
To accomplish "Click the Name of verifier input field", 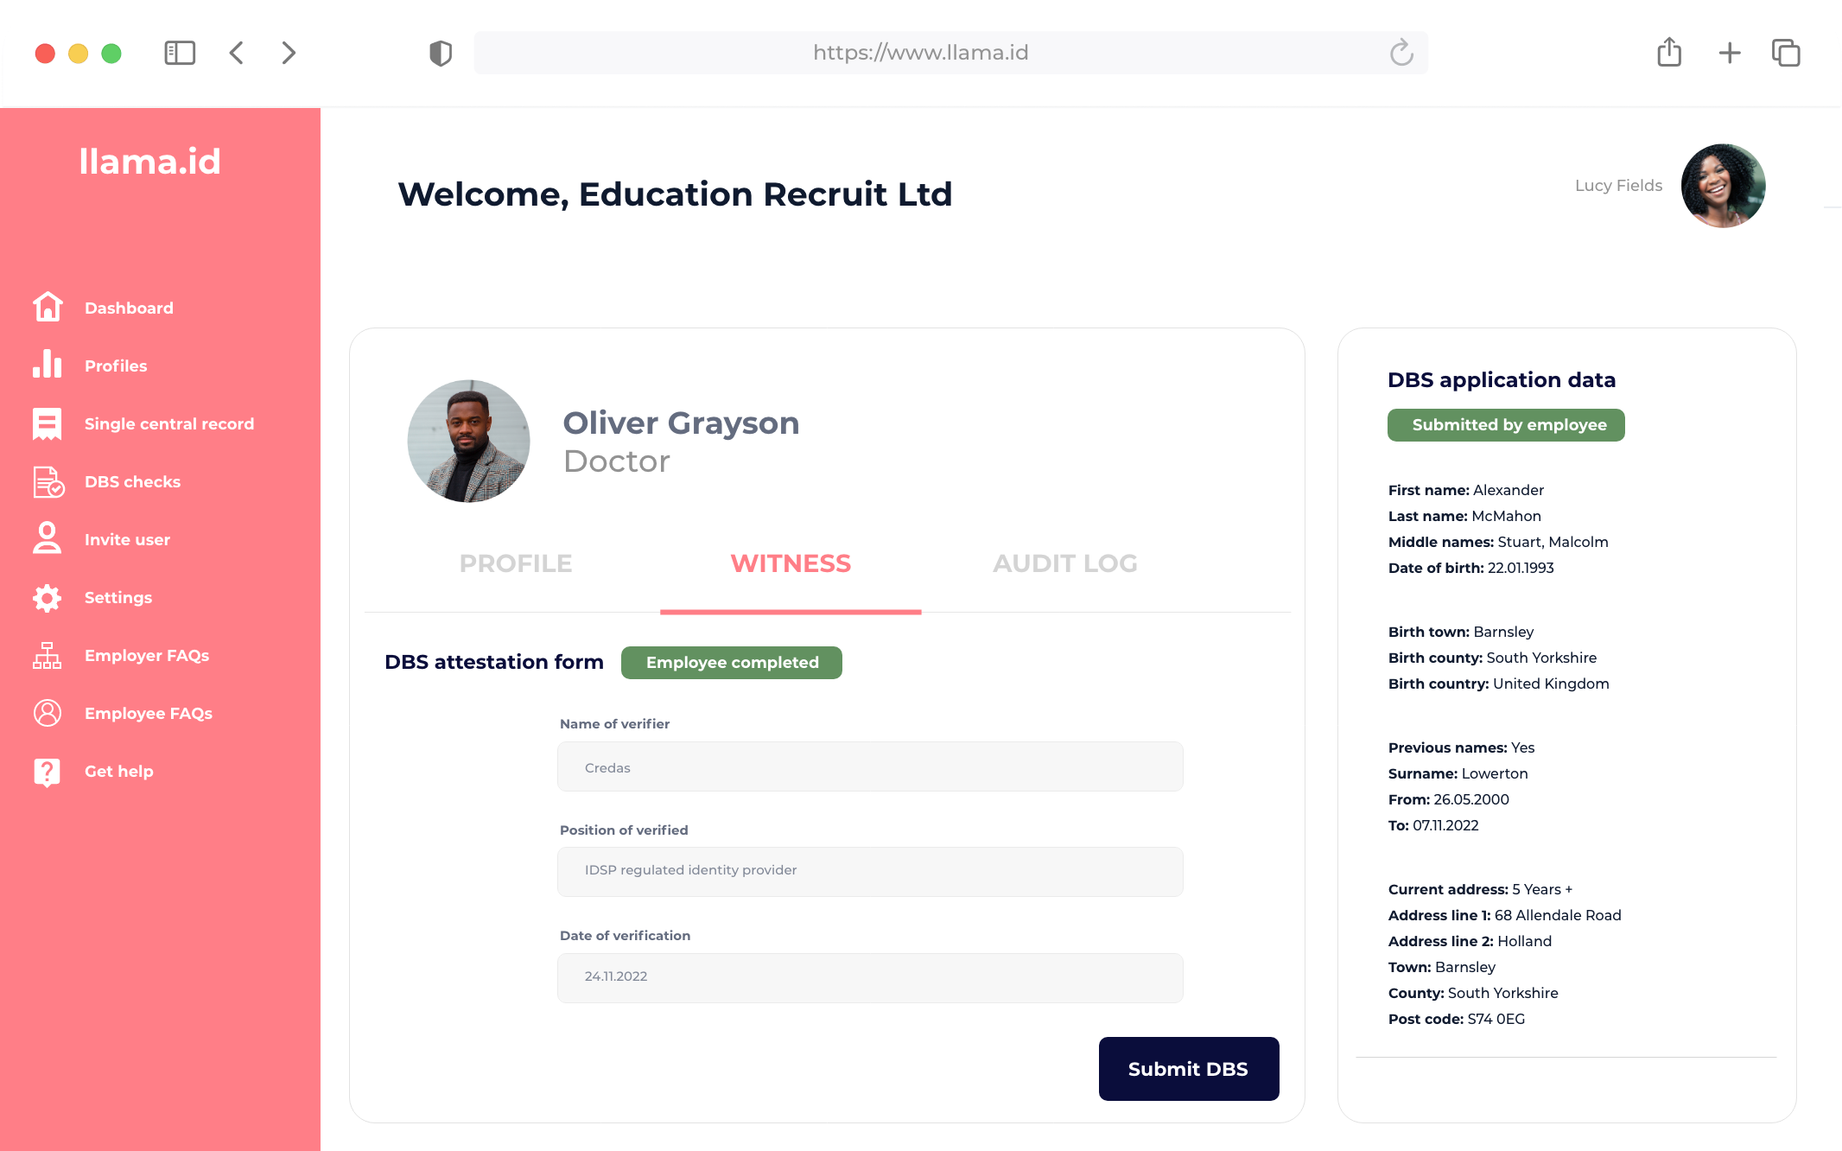I will click(x=869, y=766).
